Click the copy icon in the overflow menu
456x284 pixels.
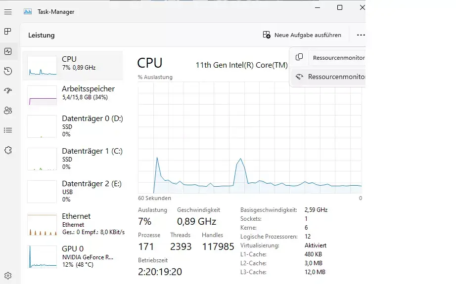tap(299, 57)
